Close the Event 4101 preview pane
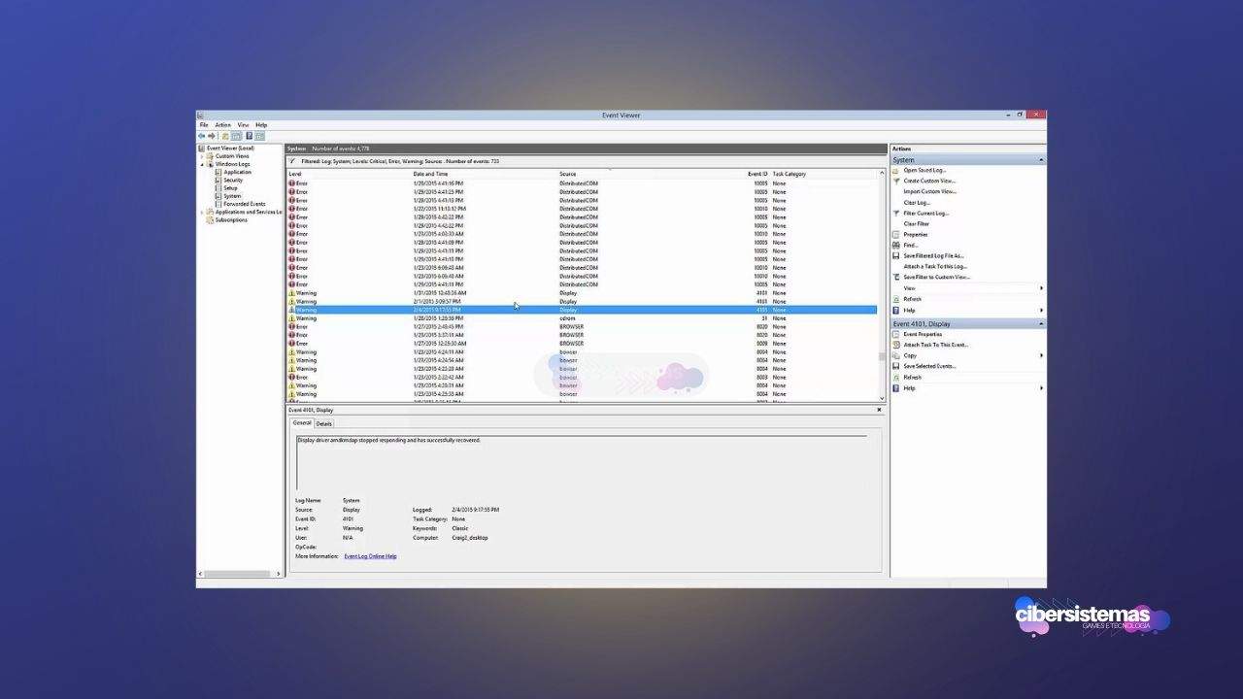The width and height of the screenshot is (1243, 699). click(880, 410)
